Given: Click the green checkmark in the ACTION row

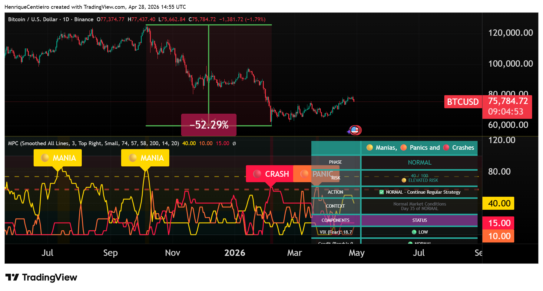Looking at the screenshot, I should pyautogui.click(x=382, y=192).
